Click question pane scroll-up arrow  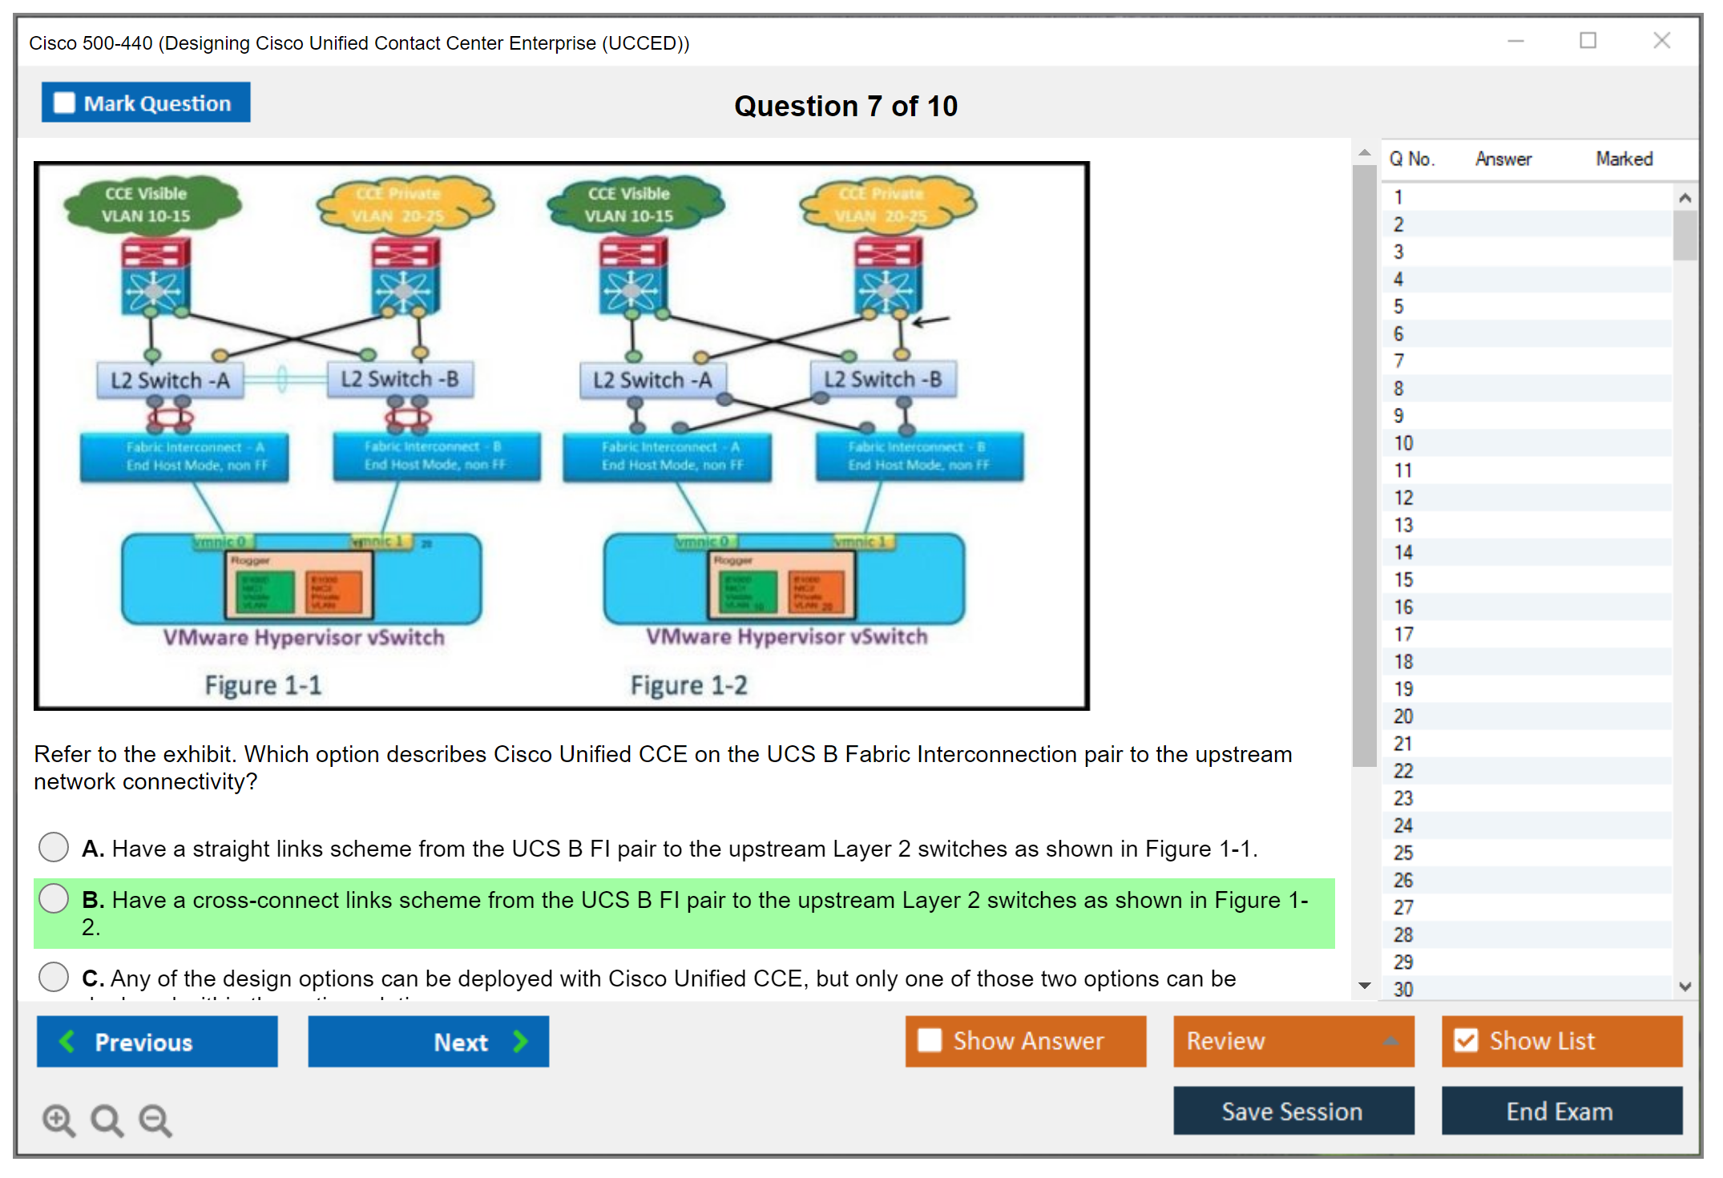[x=1364, y=152]
